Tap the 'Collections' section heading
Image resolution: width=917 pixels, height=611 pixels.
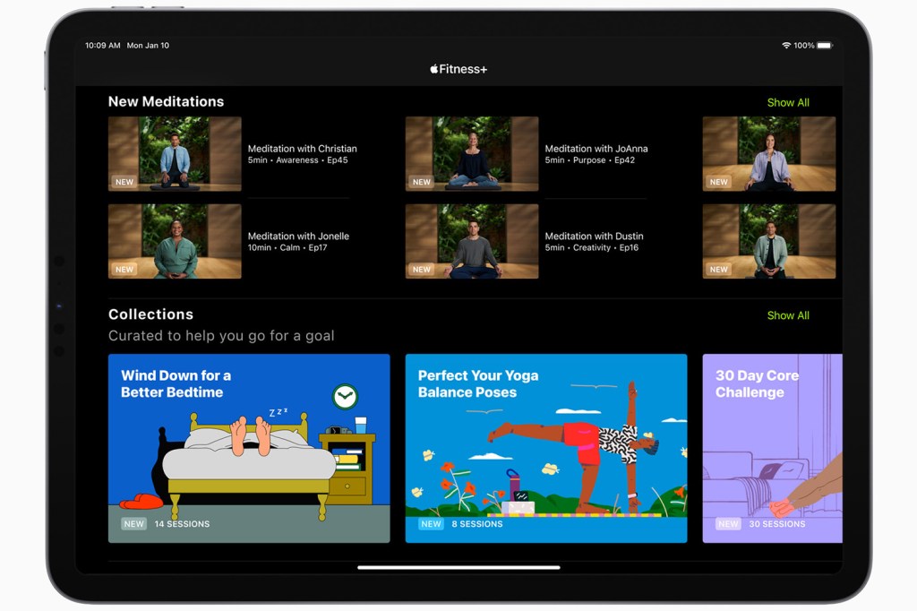click(x=150, y=314)
